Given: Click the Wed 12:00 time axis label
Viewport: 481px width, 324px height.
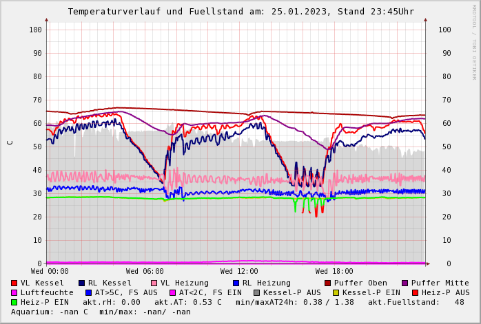Looking at the screenshot, I should (x=239, y=272).
